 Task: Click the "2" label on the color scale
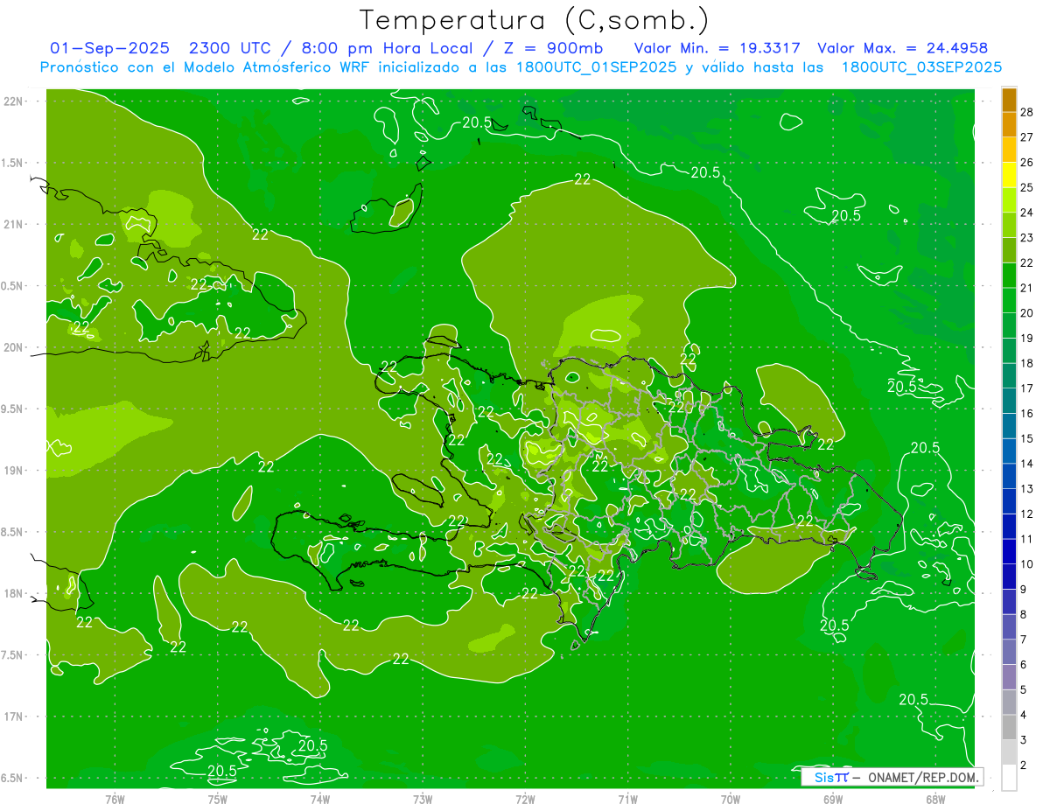click(x=1024, y=766)
